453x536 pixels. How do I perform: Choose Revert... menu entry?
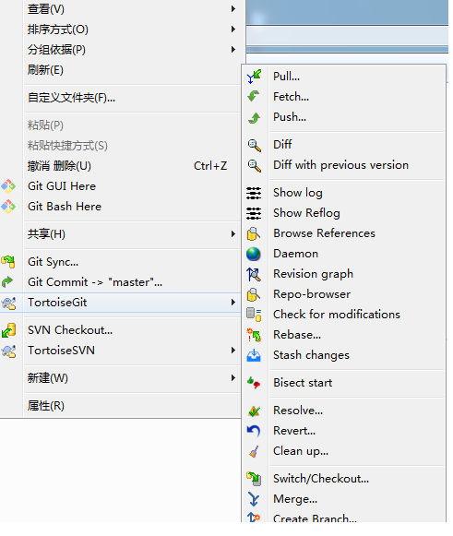click(x=344, y=431)
